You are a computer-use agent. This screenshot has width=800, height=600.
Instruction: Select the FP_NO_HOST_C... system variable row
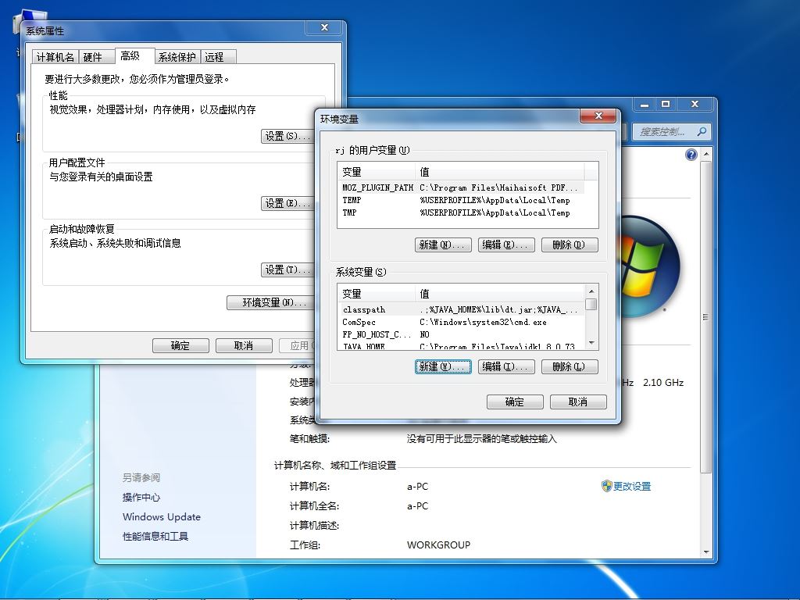tap(461, 334)
